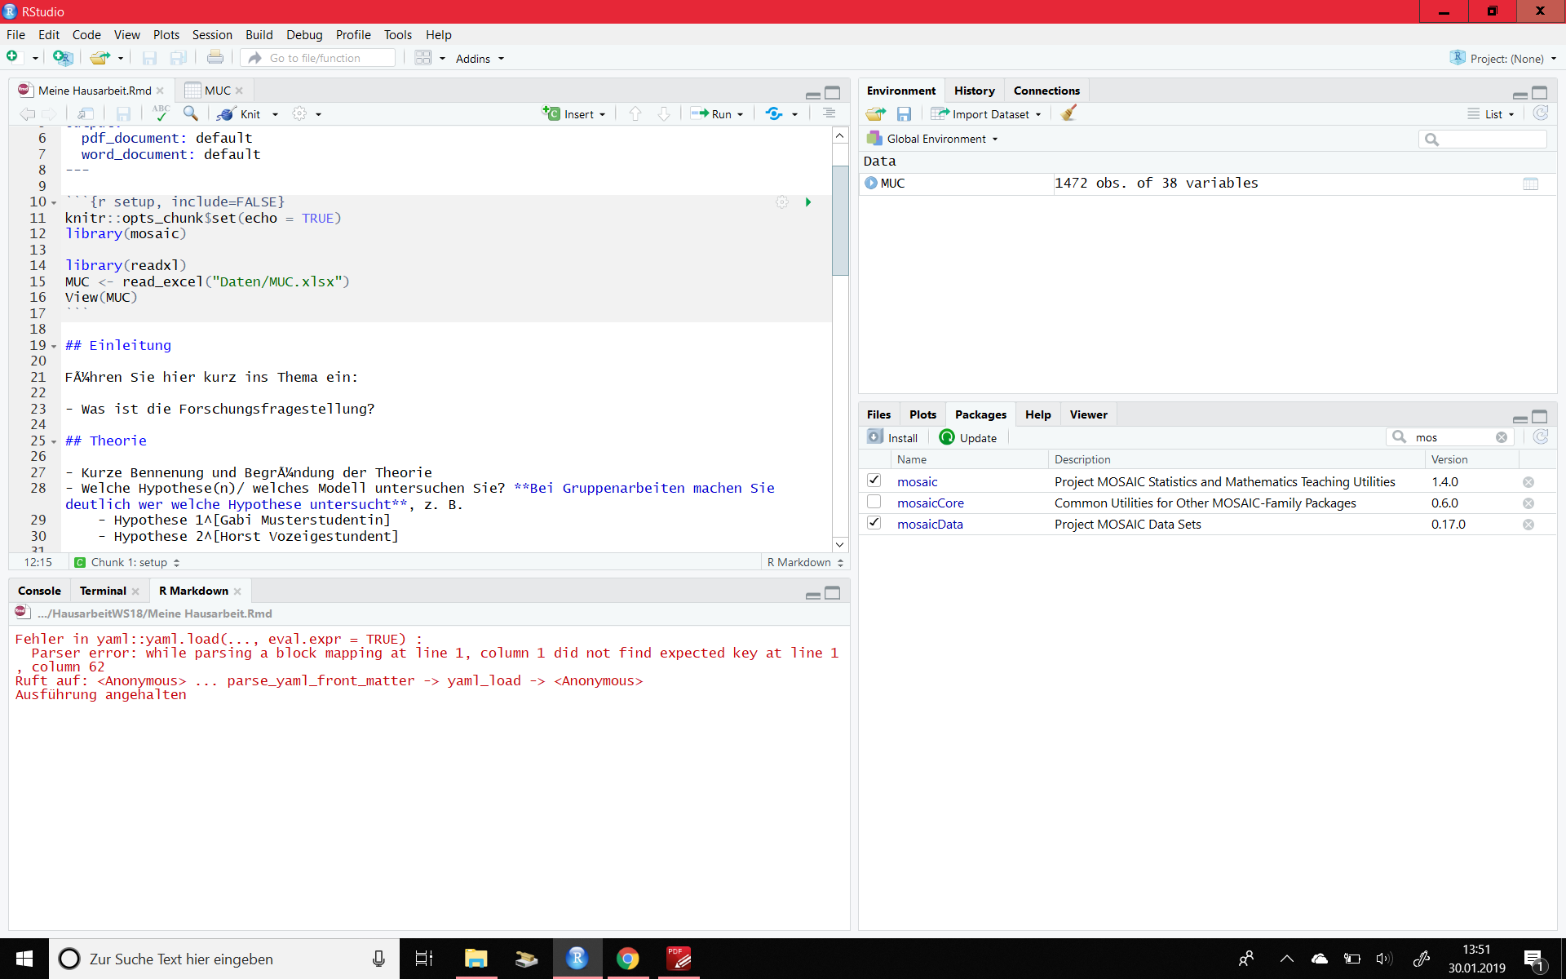
Task: Run current setup chunk green arrow
Action: pyautogui.click(x=807, y=202)
